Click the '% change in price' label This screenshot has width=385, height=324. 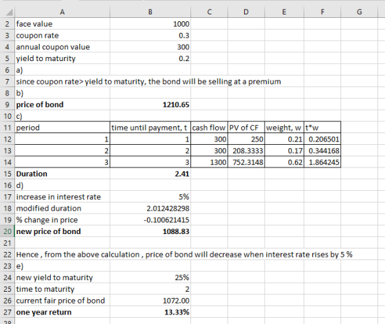pos(63,220)
